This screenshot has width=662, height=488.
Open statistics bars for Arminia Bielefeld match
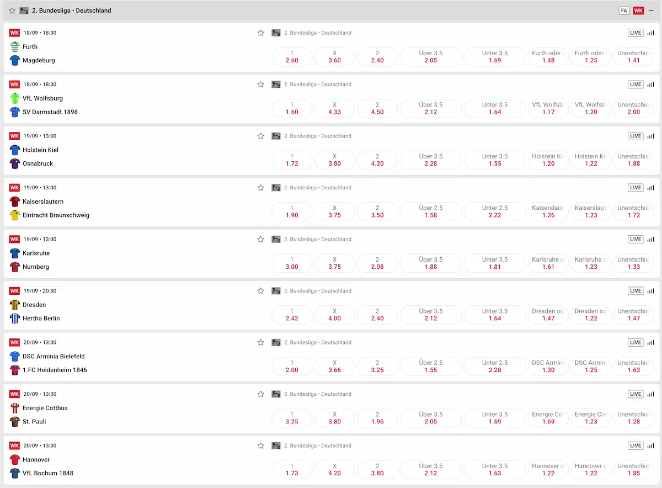tap(650, 343)
